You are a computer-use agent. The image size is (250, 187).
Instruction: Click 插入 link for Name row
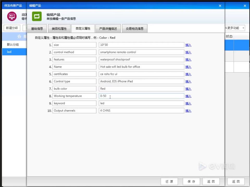coord(188,67)
